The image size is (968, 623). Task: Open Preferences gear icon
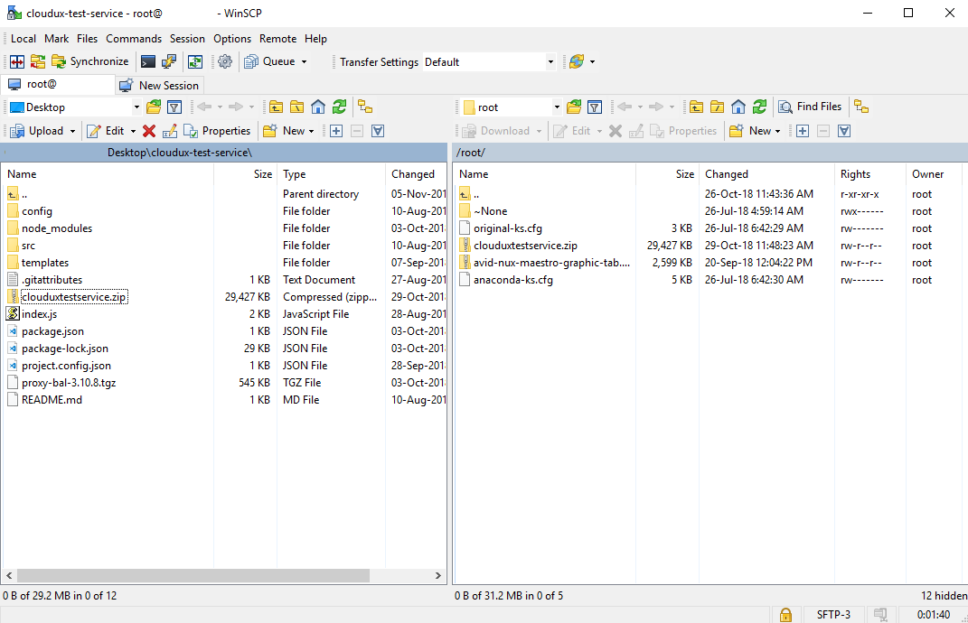[x=225, y=61]
